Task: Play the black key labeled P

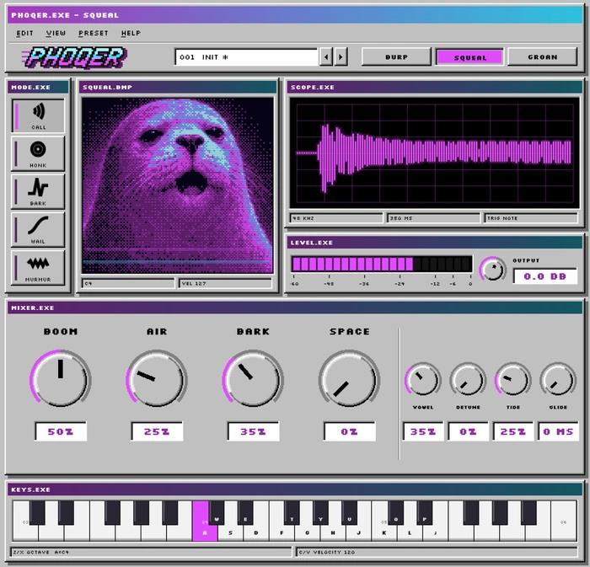Action: pyautogui.click(x=425, y=513)
